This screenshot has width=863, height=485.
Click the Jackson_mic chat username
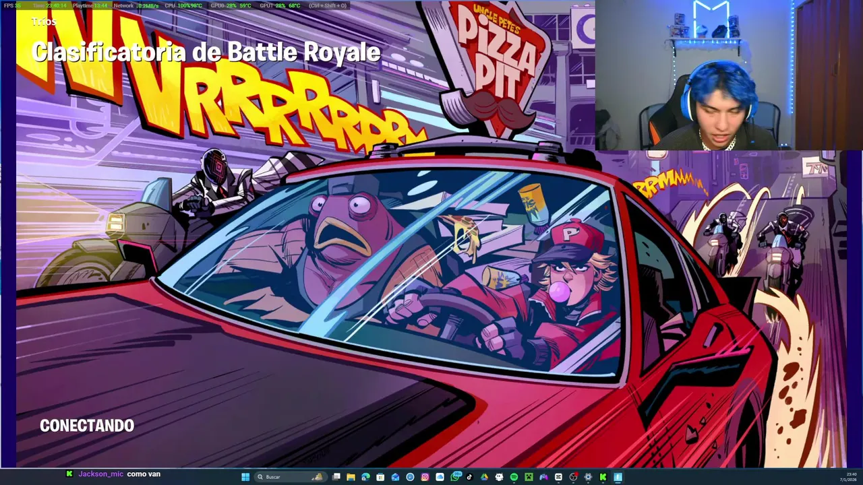pyautogui.click(x=101, y=474)
